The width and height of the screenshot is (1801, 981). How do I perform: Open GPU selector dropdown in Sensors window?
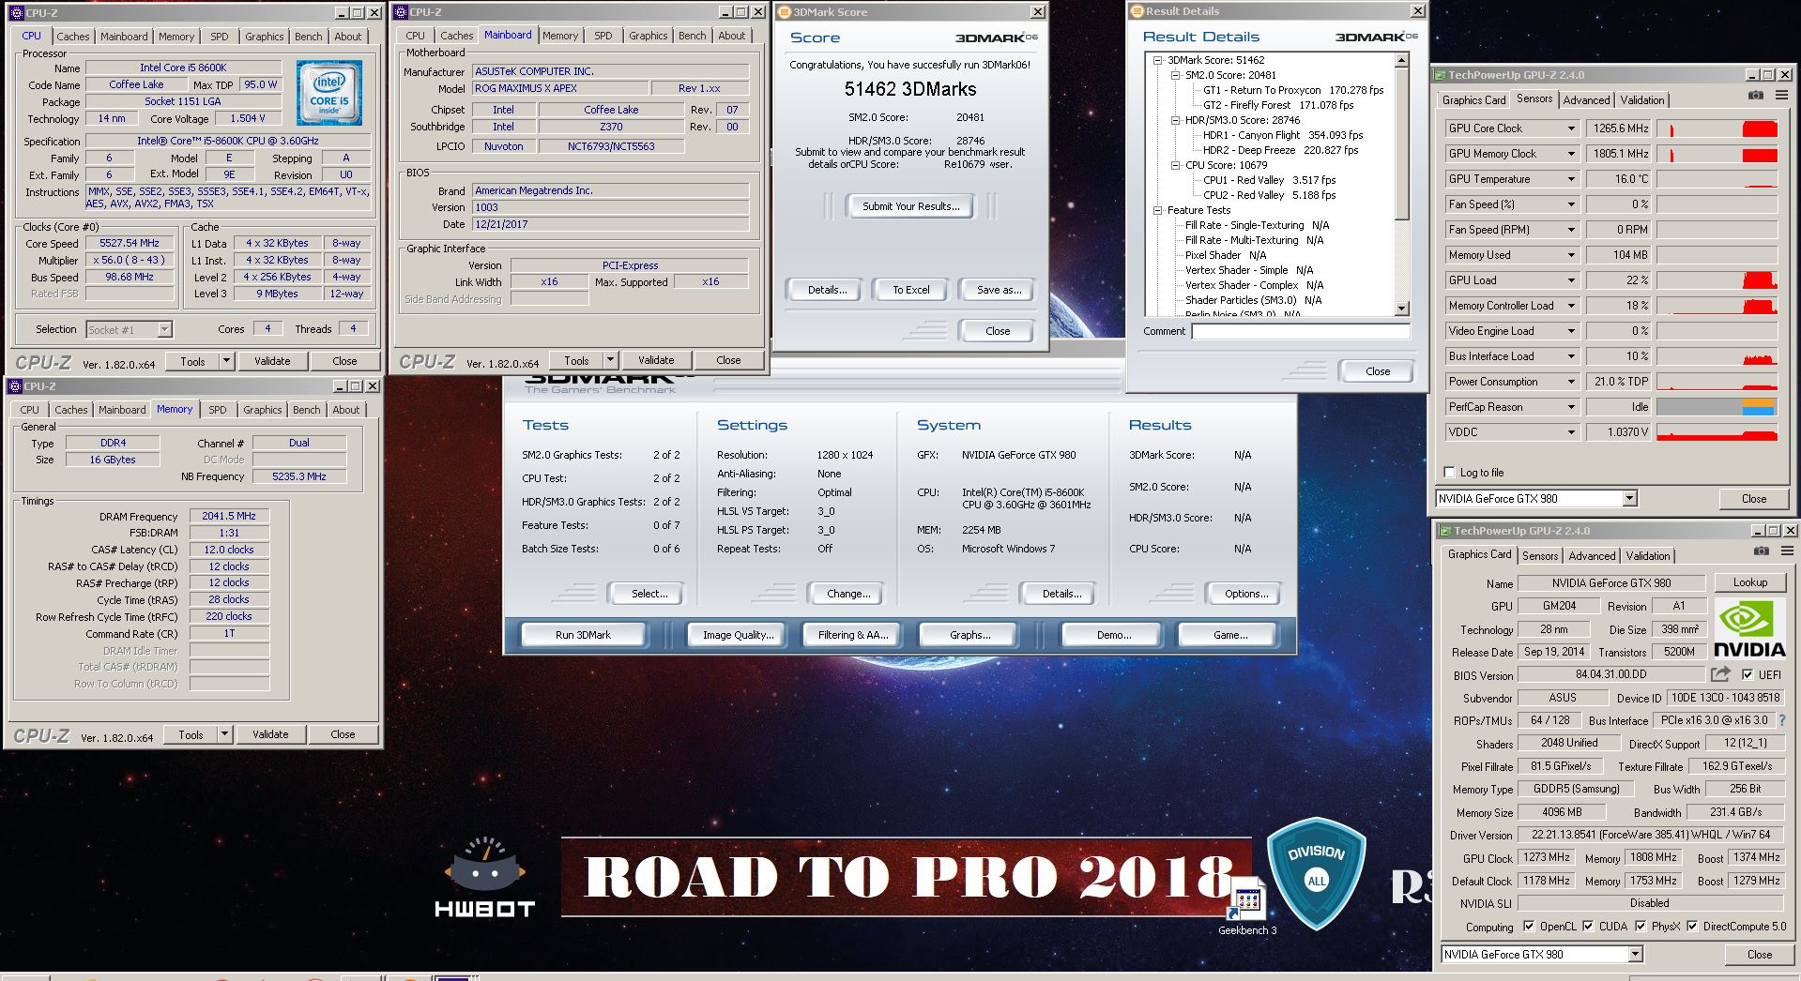(1629, 499)
